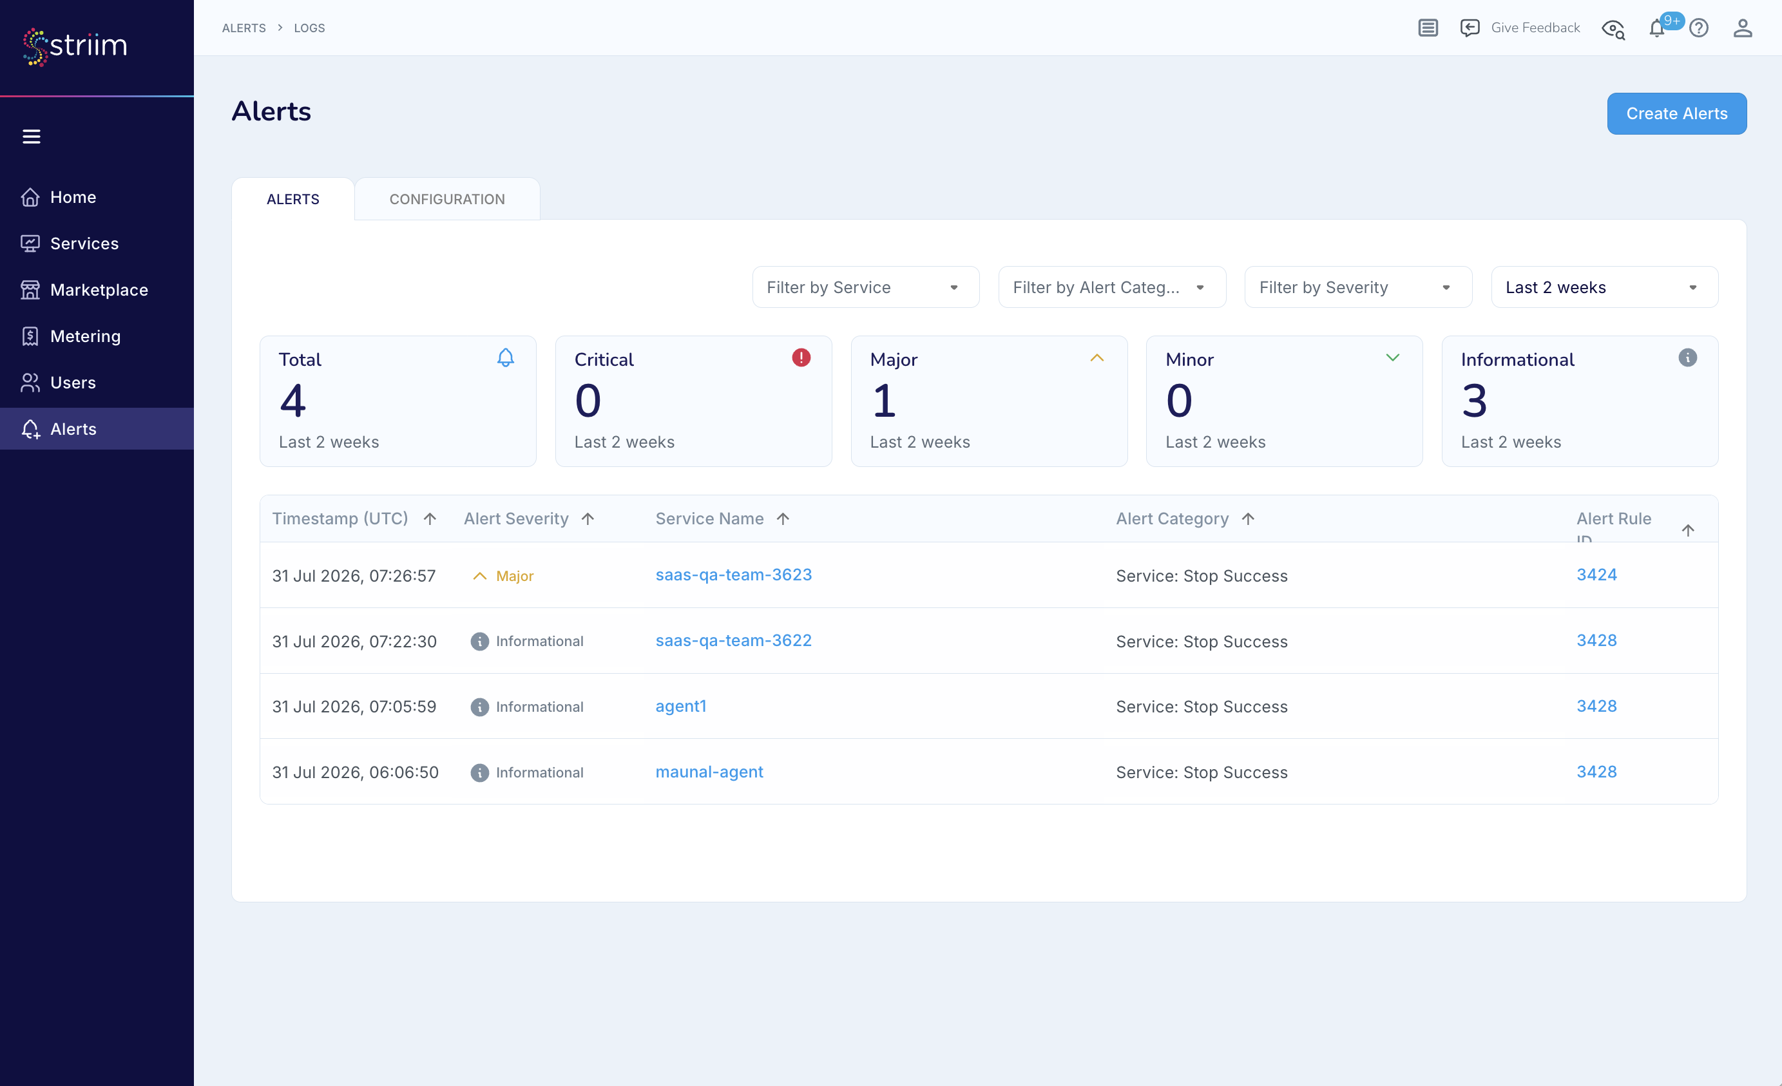The image size is (1782, 1086).
Task: Click the Metering receipt icon
Action: click(30, 336)
